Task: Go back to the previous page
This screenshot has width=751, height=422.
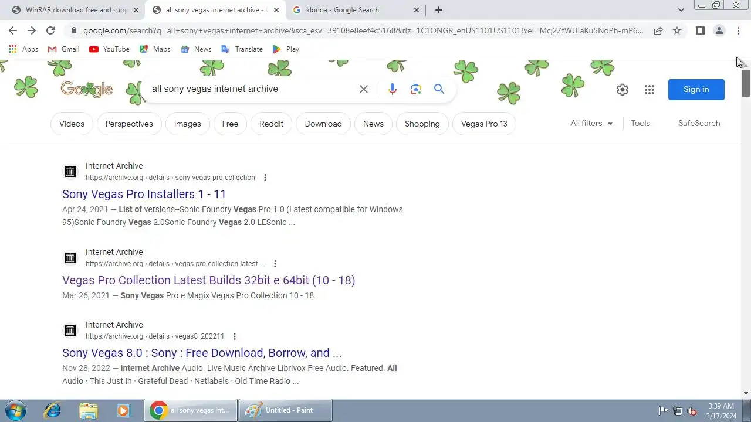Action: click(13, 30)
